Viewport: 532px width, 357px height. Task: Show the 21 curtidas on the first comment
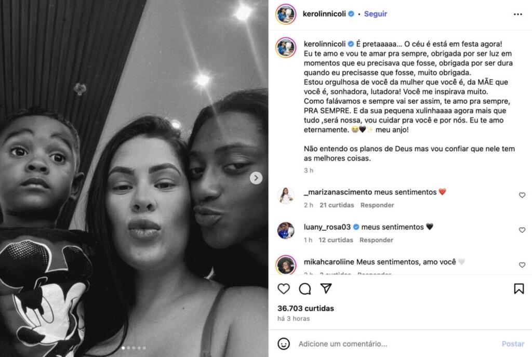pyautogui.click(x=337, y=205)
